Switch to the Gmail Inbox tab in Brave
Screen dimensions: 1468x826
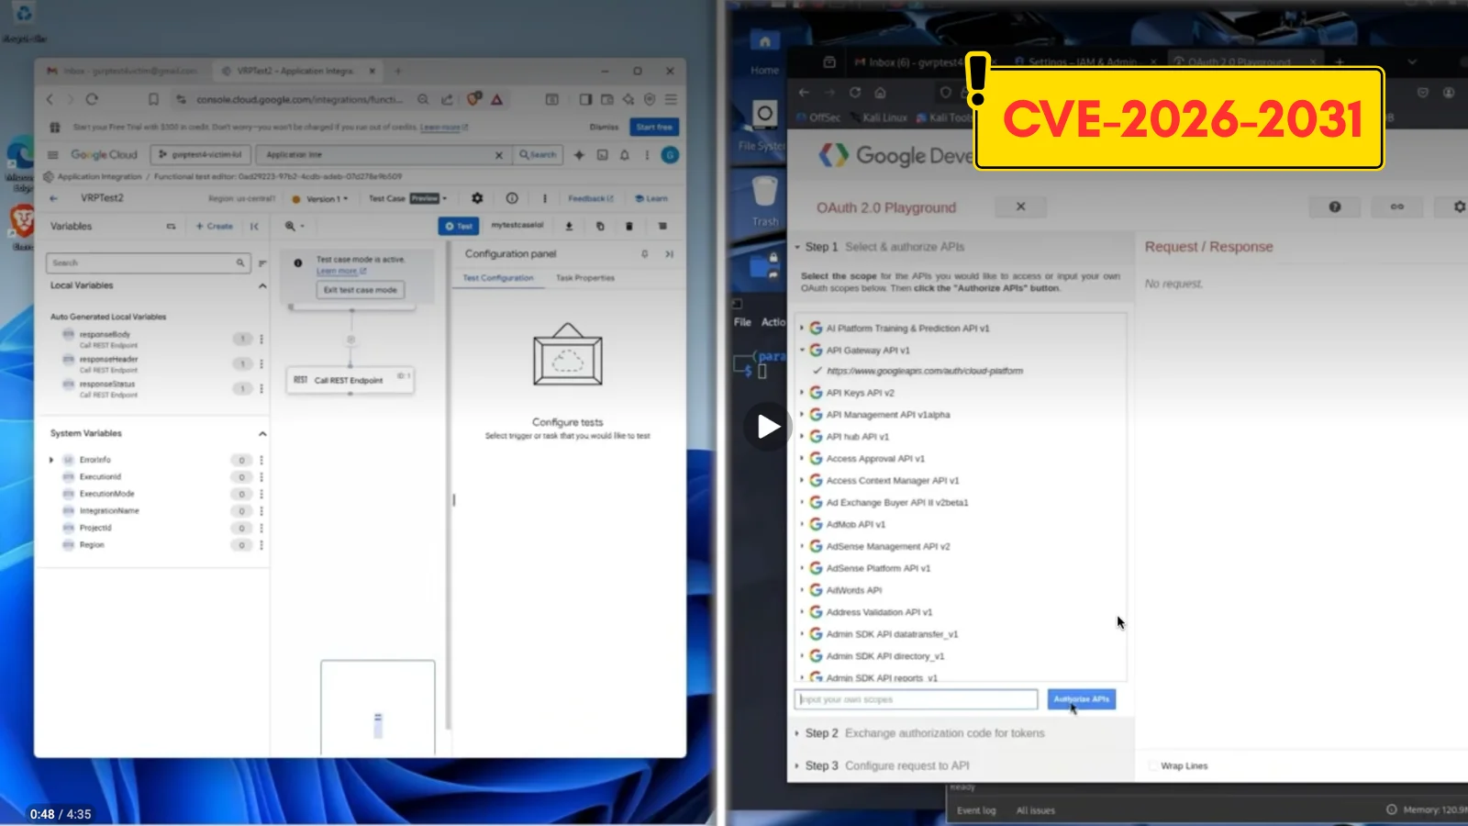pyautogui.click(x=124, y=71)
